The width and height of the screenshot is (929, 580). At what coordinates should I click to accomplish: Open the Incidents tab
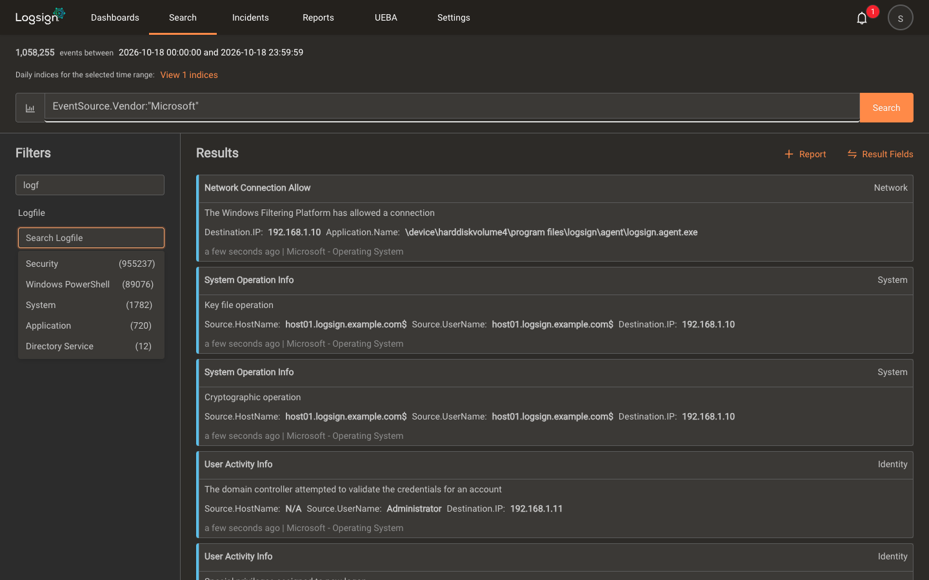pyautogui.click(x=250, y=17)
